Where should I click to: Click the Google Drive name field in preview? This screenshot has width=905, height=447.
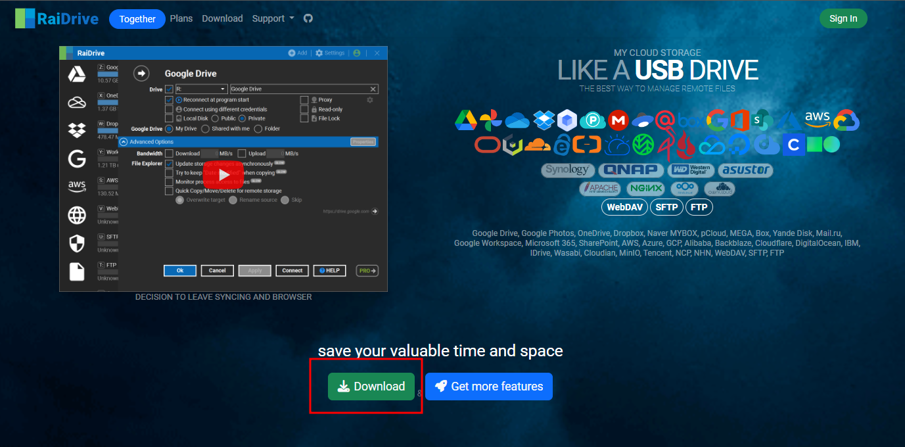pos(304,89)
